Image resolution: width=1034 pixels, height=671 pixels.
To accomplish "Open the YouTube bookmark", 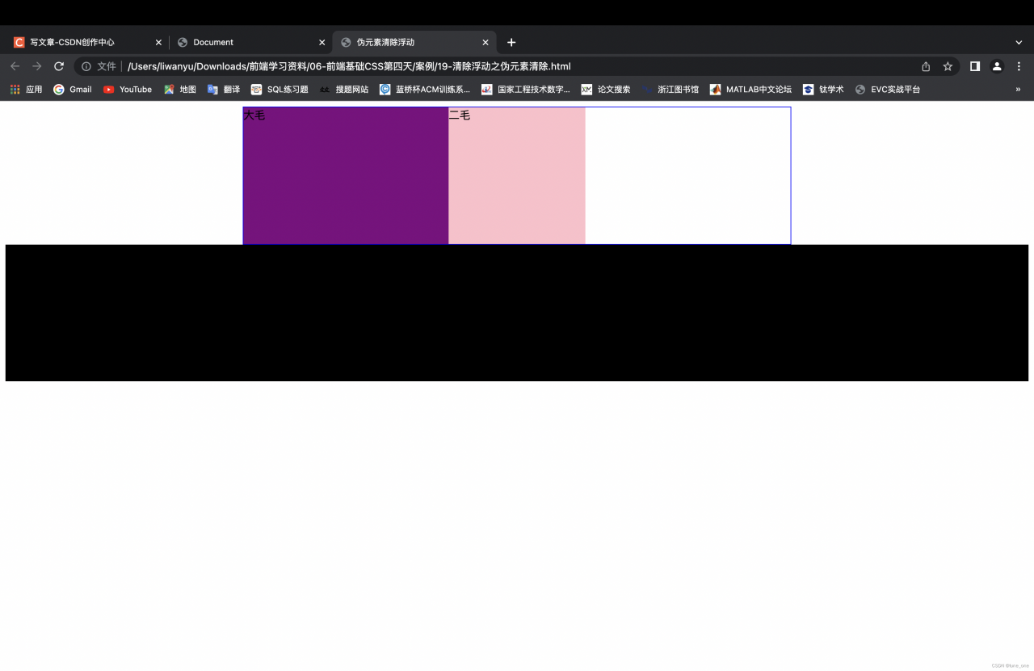I will click(128, 90).
